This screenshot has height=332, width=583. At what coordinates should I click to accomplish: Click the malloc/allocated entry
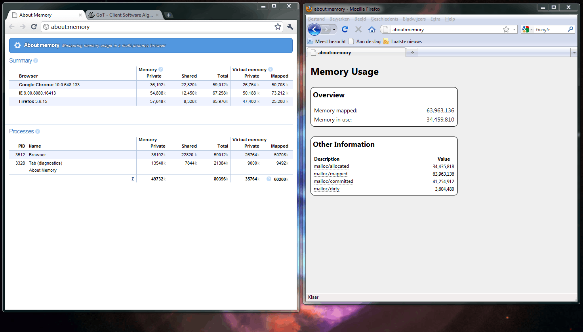pyautogui.click(x=331, y=167)
